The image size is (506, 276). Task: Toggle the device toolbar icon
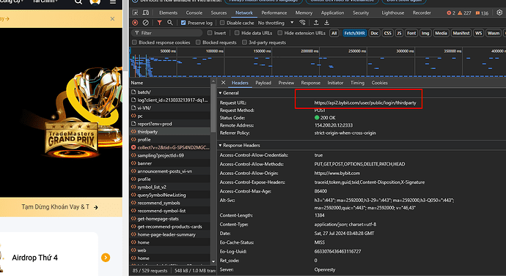coord(146,12)
